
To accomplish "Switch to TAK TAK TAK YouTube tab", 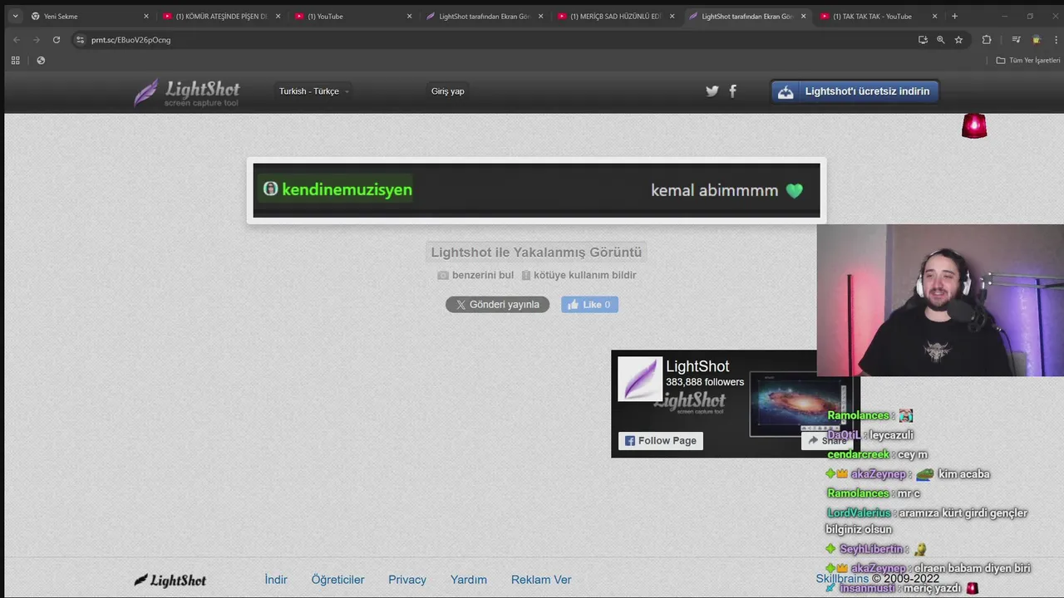I will pyautogui.click(x=879, y=16).
